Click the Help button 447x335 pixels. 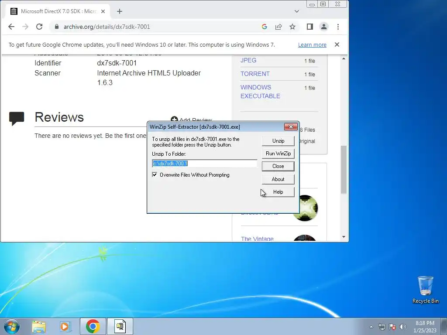(278, 192)
